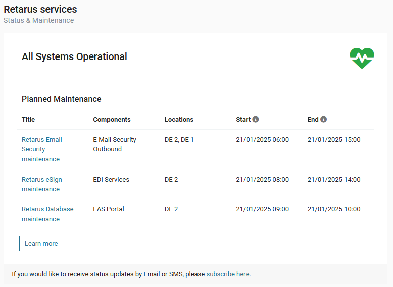Click the Locations column header
The width and height of the screenshot is (393, 287).
click(x=179, y=120)
